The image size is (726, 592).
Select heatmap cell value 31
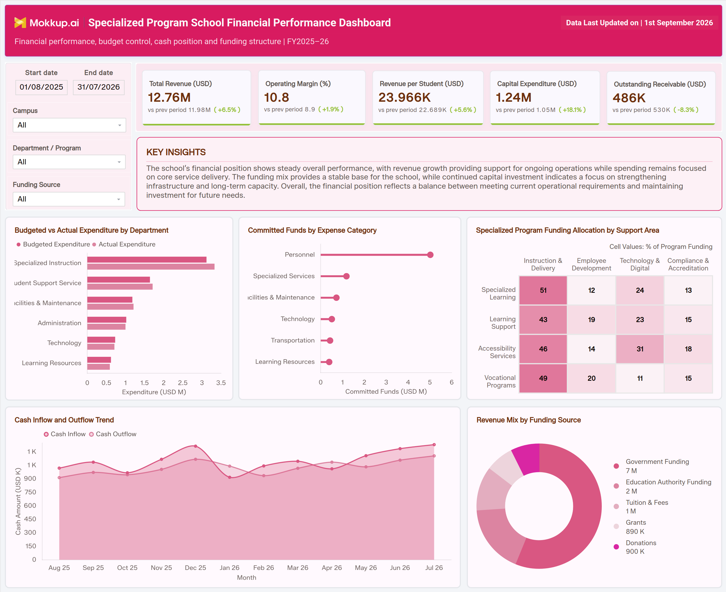click(640, 349)
